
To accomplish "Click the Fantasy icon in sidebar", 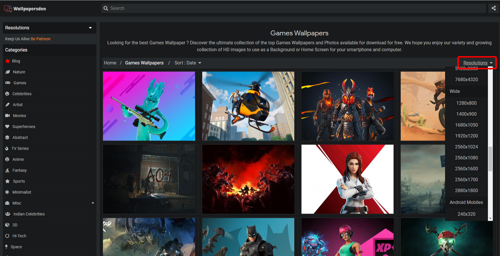I will pyautogui.click(x=7, y=170).
